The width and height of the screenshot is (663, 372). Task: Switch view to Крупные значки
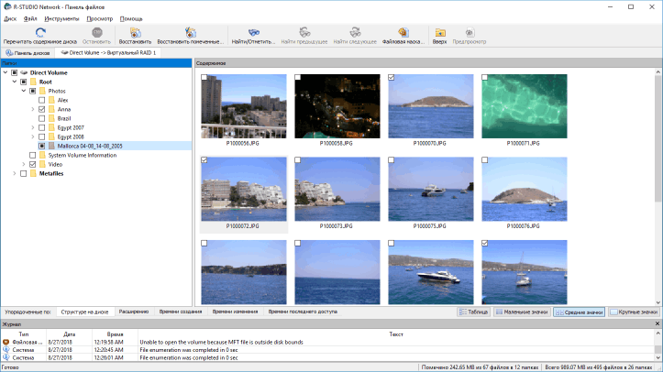[x=635, y=312]
